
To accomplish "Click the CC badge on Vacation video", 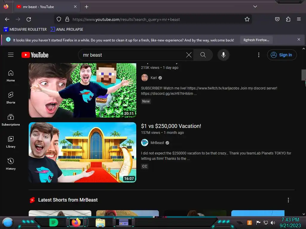I will (145, 166).
